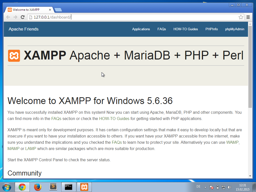Image resolution: width=256 pixels, height=192 pixels.
Task: Open Sublime Text from the taskbar
Action: coord(53,187)
